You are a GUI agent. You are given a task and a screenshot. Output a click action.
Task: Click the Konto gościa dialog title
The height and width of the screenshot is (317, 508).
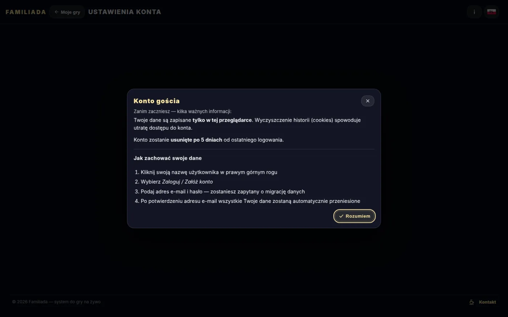point(156,101)
